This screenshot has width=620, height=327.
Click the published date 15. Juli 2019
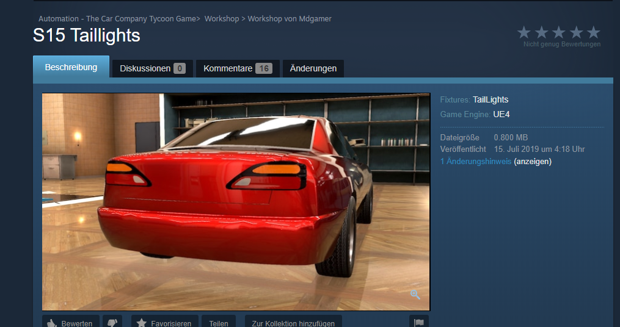tap(539, 149)
